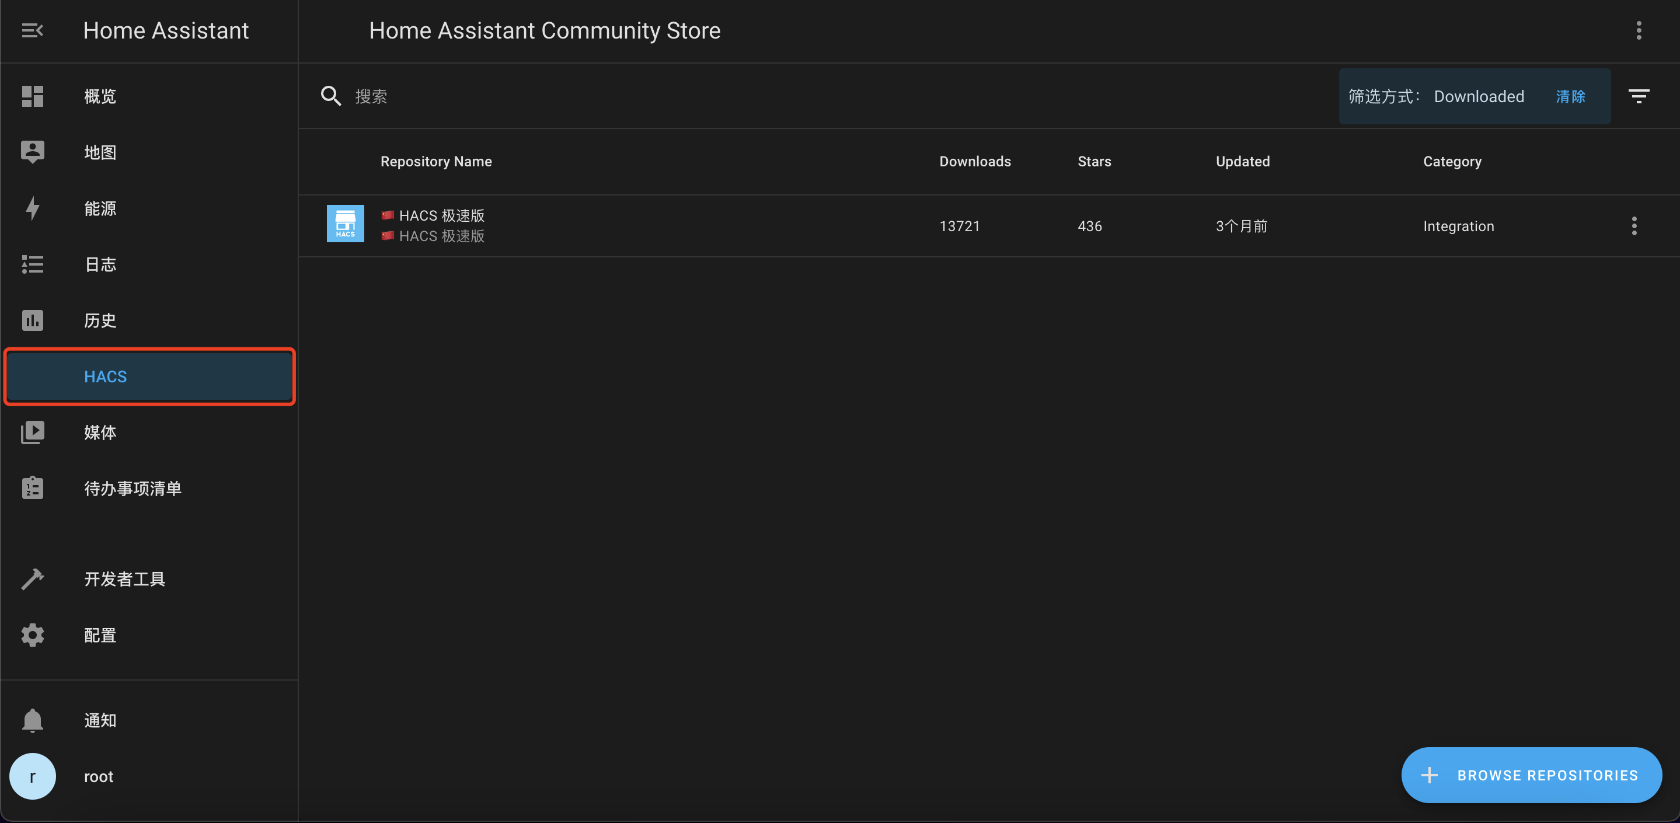Viewport: 1680px width, 823px height.
Task: Click the BROWSE REPOSITORIES button
Action: [x=1531, y=775]
